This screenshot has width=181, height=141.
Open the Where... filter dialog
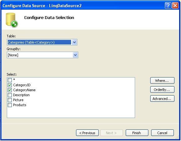pos(162,80)
